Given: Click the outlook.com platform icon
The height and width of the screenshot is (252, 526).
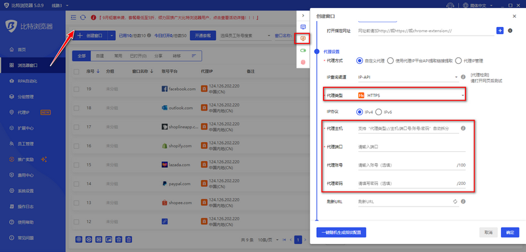Looking at the screenshot, I should [x=164, y=108].
